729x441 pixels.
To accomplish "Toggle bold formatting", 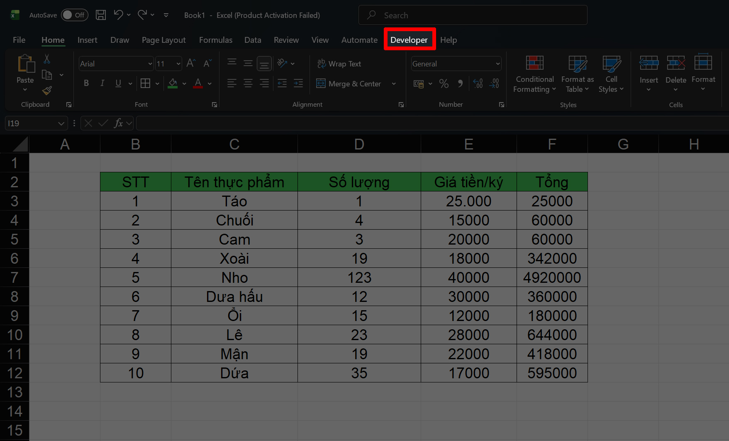I will pos(86,83).
